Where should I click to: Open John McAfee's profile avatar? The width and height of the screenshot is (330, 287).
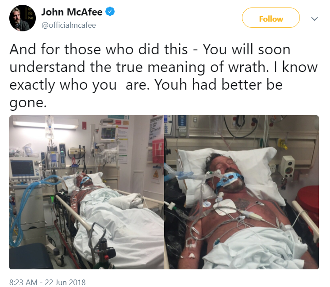click(23, 18)
